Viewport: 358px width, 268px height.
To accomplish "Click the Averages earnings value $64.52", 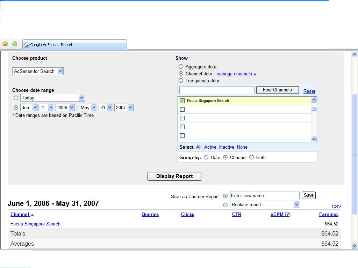I will 330,244.
